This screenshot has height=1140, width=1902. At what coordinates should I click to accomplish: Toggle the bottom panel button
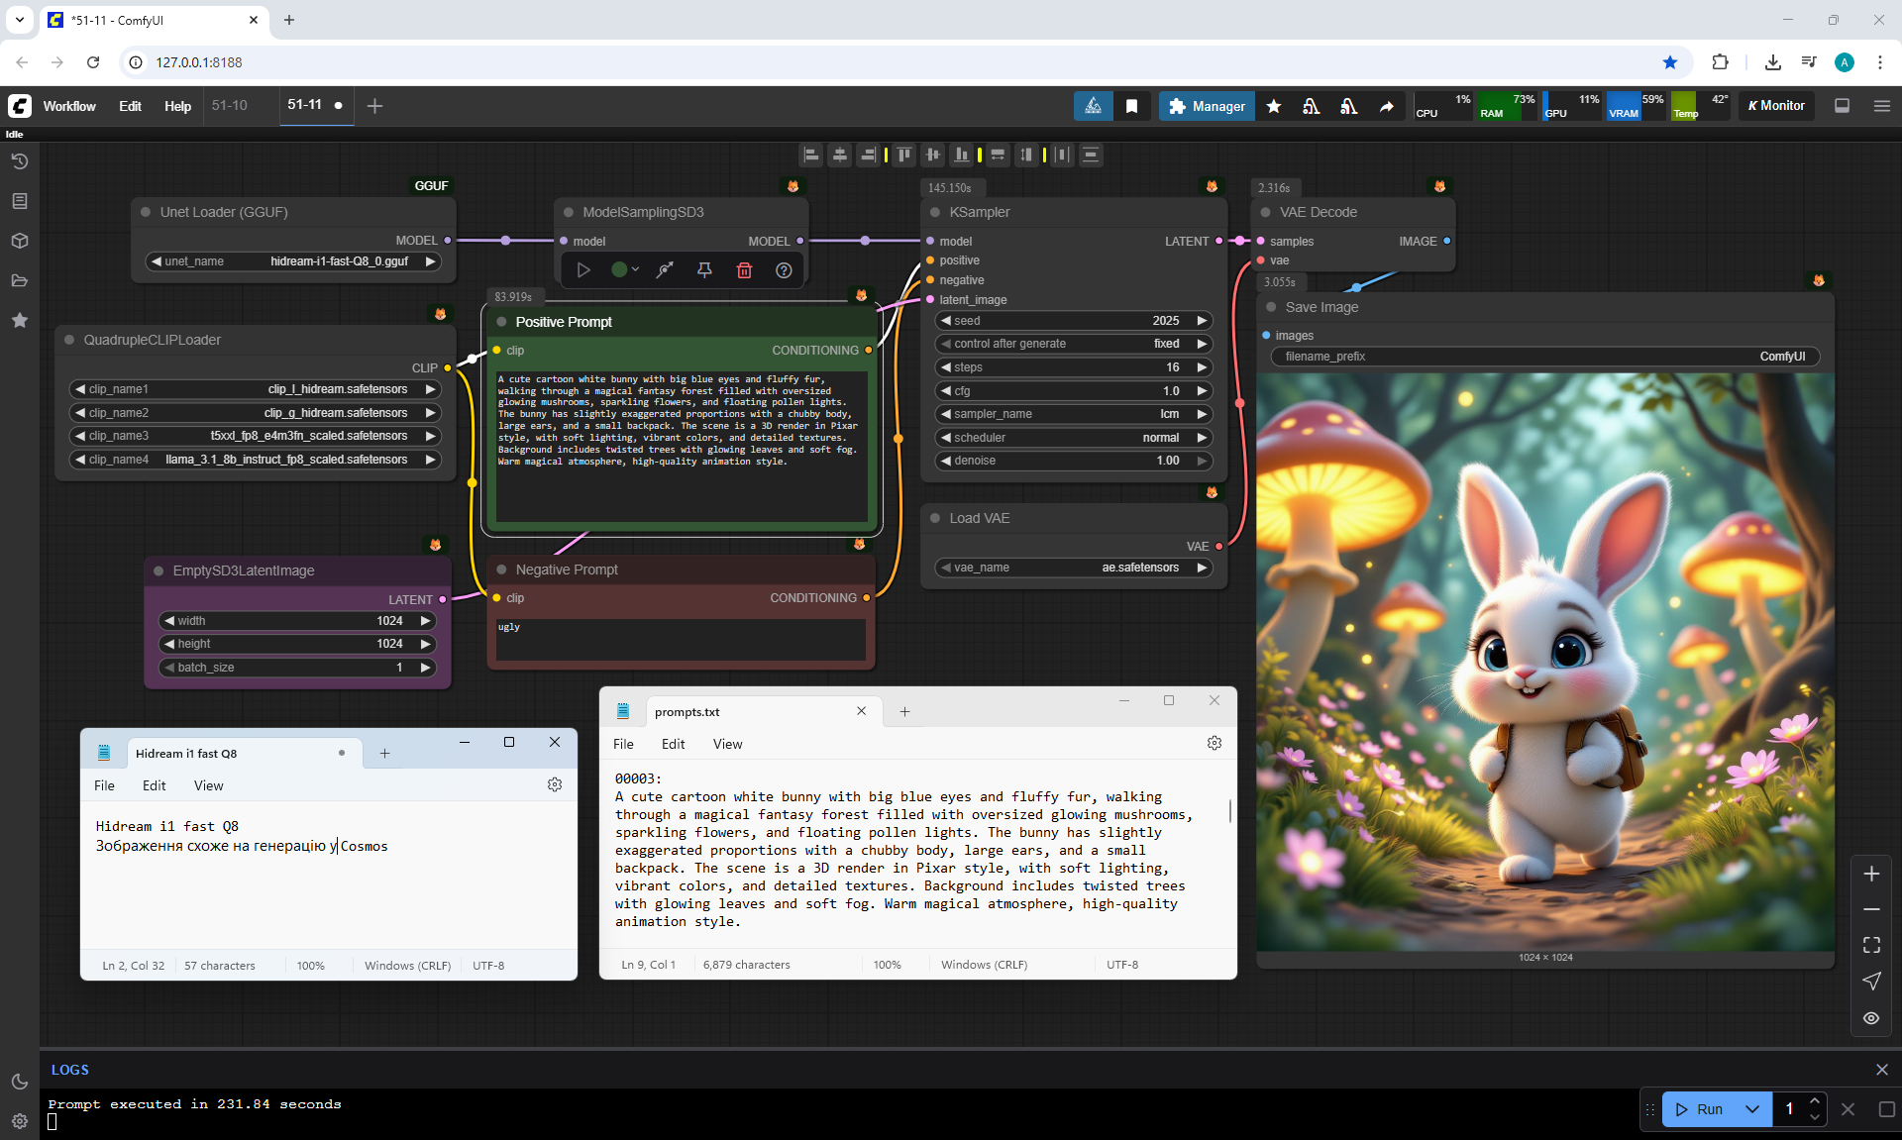click(1843, 106)
